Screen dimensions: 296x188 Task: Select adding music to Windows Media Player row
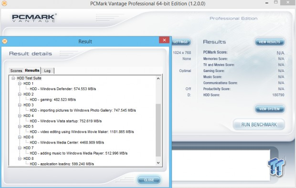click(78, 153)
